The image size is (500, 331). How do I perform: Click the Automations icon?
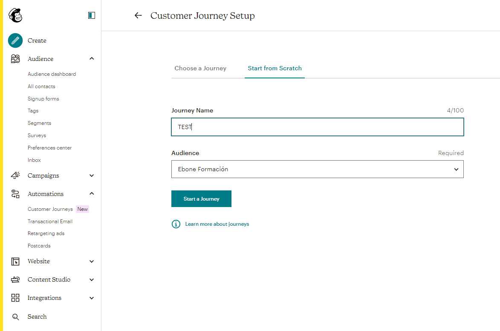(15, 194)
